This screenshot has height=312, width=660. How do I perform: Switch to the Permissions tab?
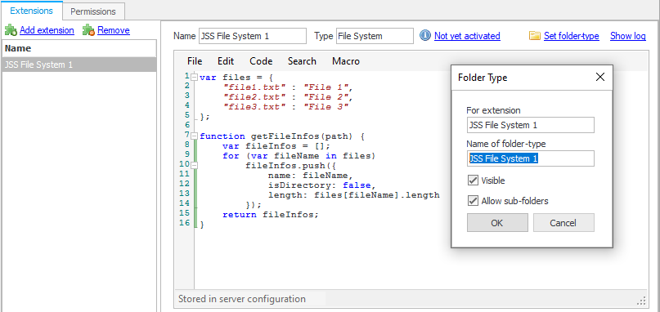[93, 11]
